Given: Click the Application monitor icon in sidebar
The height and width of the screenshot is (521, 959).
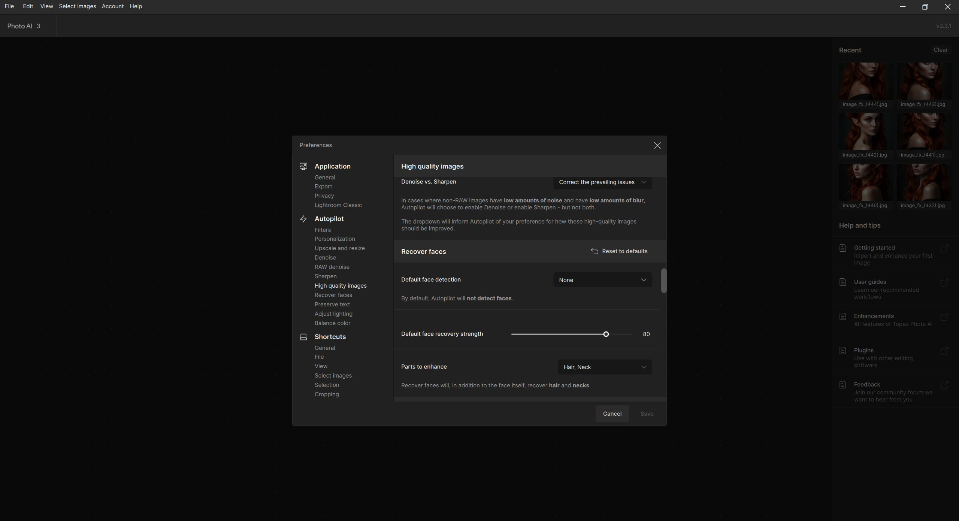Looking at the screenshot, I should [x=303, y=166].
